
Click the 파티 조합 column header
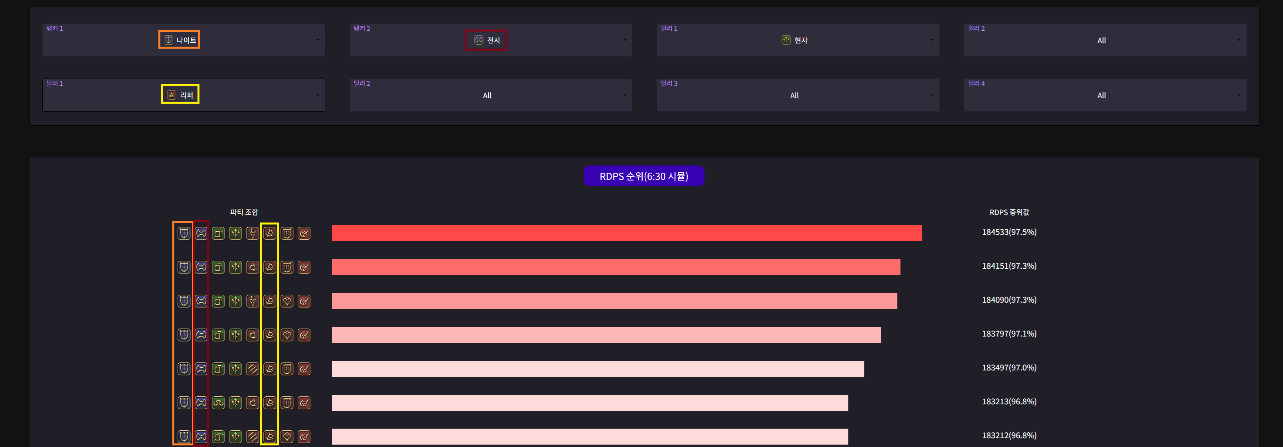(x=244, y=212)
